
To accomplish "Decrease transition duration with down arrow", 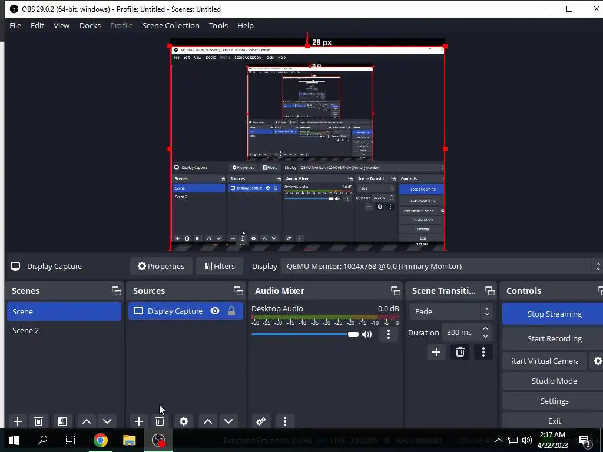I will [x=485, y=337].
